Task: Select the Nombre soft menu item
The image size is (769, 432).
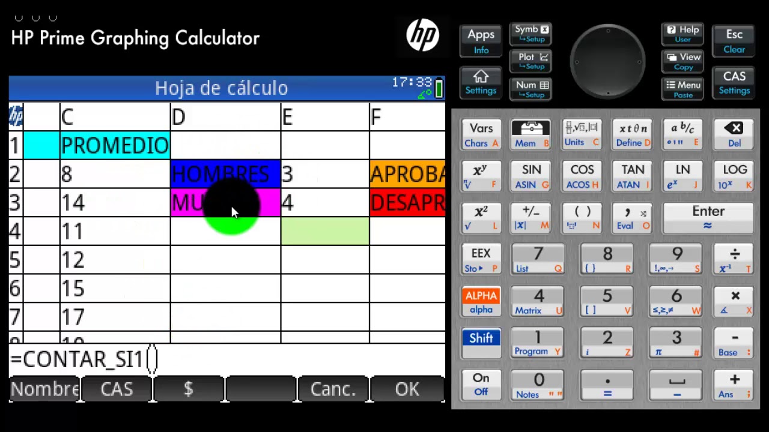Action: pyautogui.click(x=44, y=389)
